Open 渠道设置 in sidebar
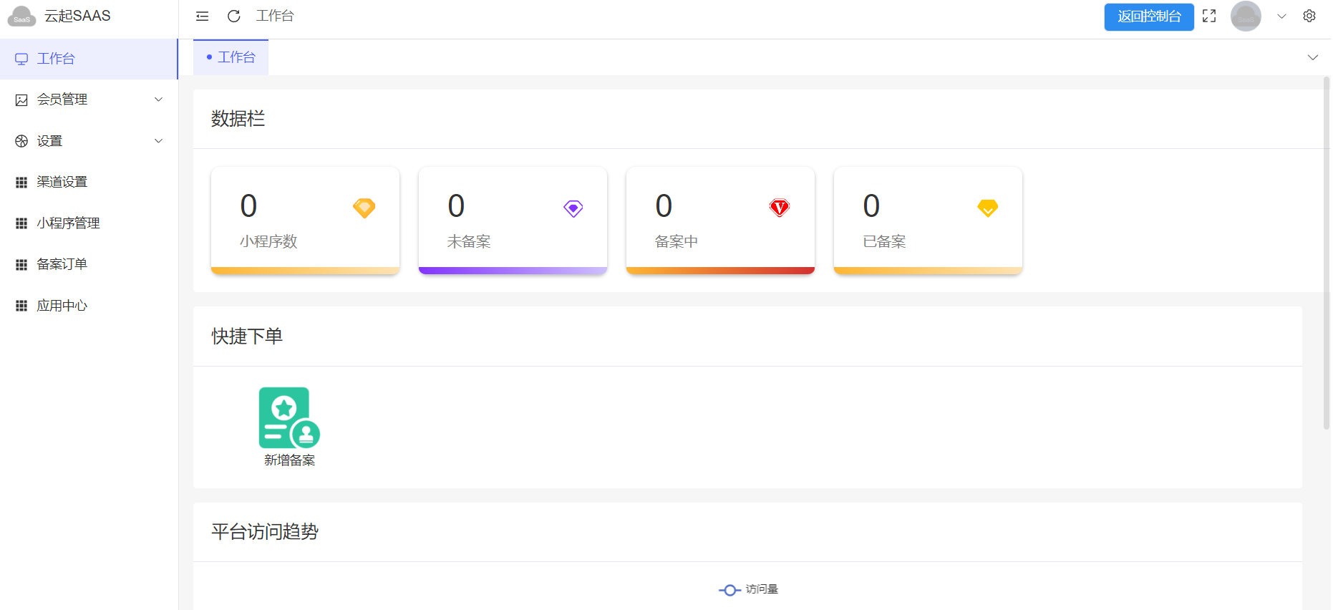1333x610 pixels. (89, 182)
